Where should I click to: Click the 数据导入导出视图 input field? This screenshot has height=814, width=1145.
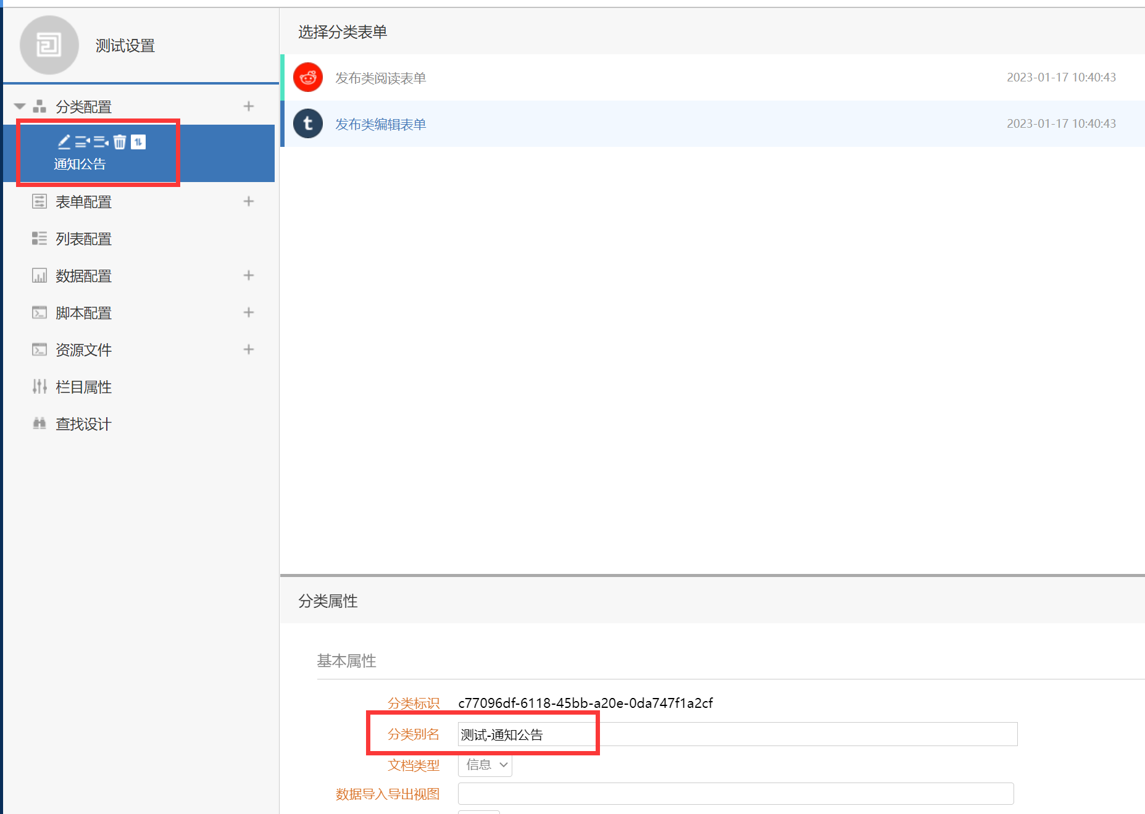tap(736, 794)
